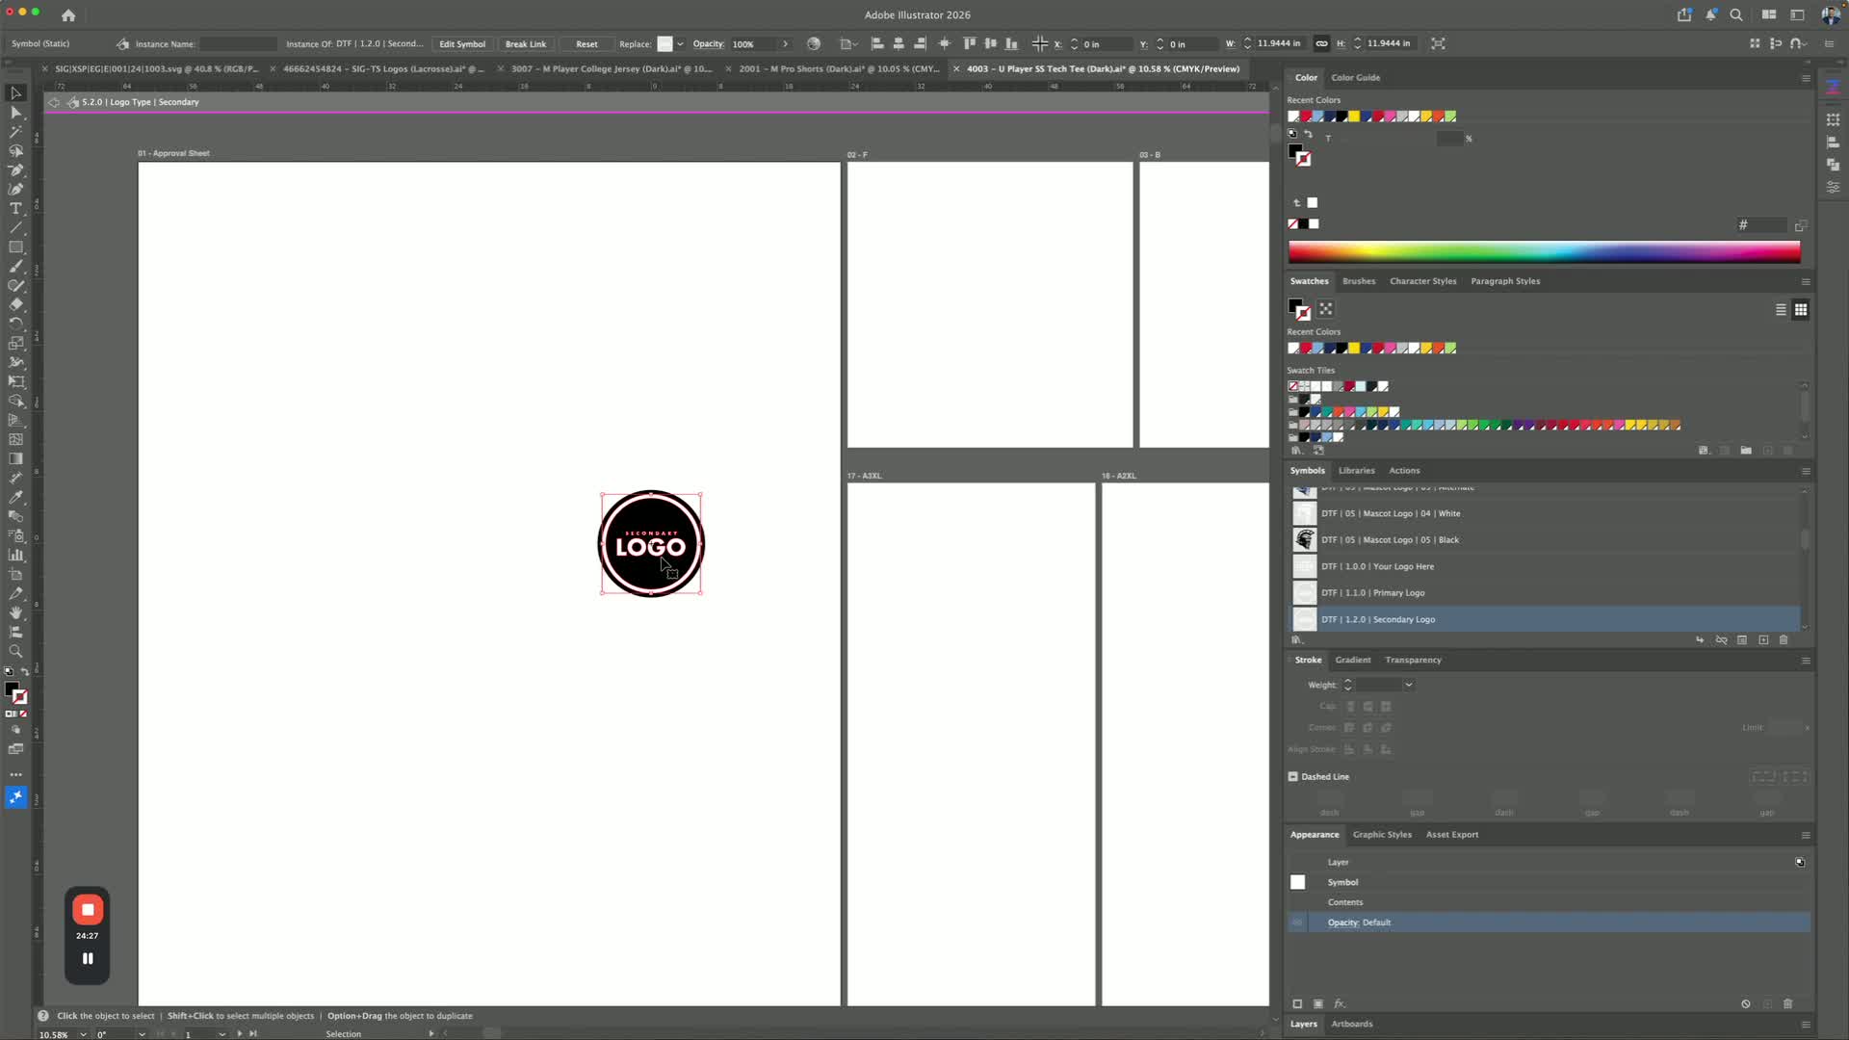Click the Edit Symbol button
This screenshot has width=1849, height=1040.
(x=462, y=44)
